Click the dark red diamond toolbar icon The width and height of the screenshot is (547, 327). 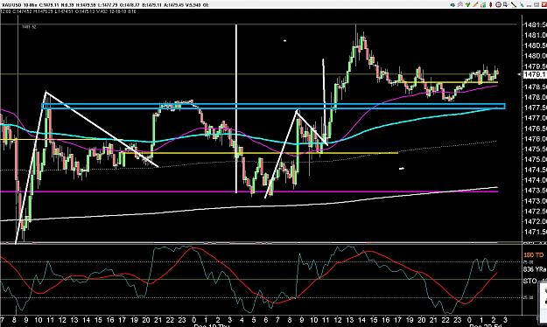[490, 4]
